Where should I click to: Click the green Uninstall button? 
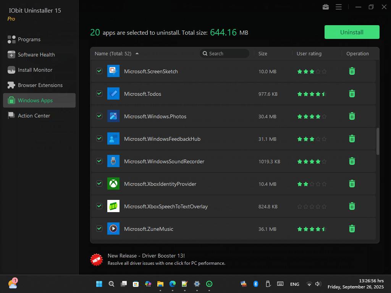(352, 32)
